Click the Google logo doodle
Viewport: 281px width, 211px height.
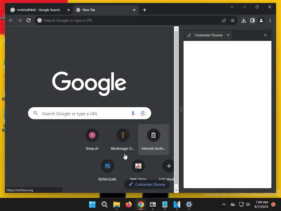89,83
